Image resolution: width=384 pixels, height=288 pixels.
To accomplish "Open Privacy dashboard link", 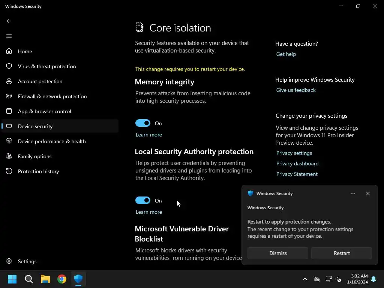I will [x=297, y=163].
